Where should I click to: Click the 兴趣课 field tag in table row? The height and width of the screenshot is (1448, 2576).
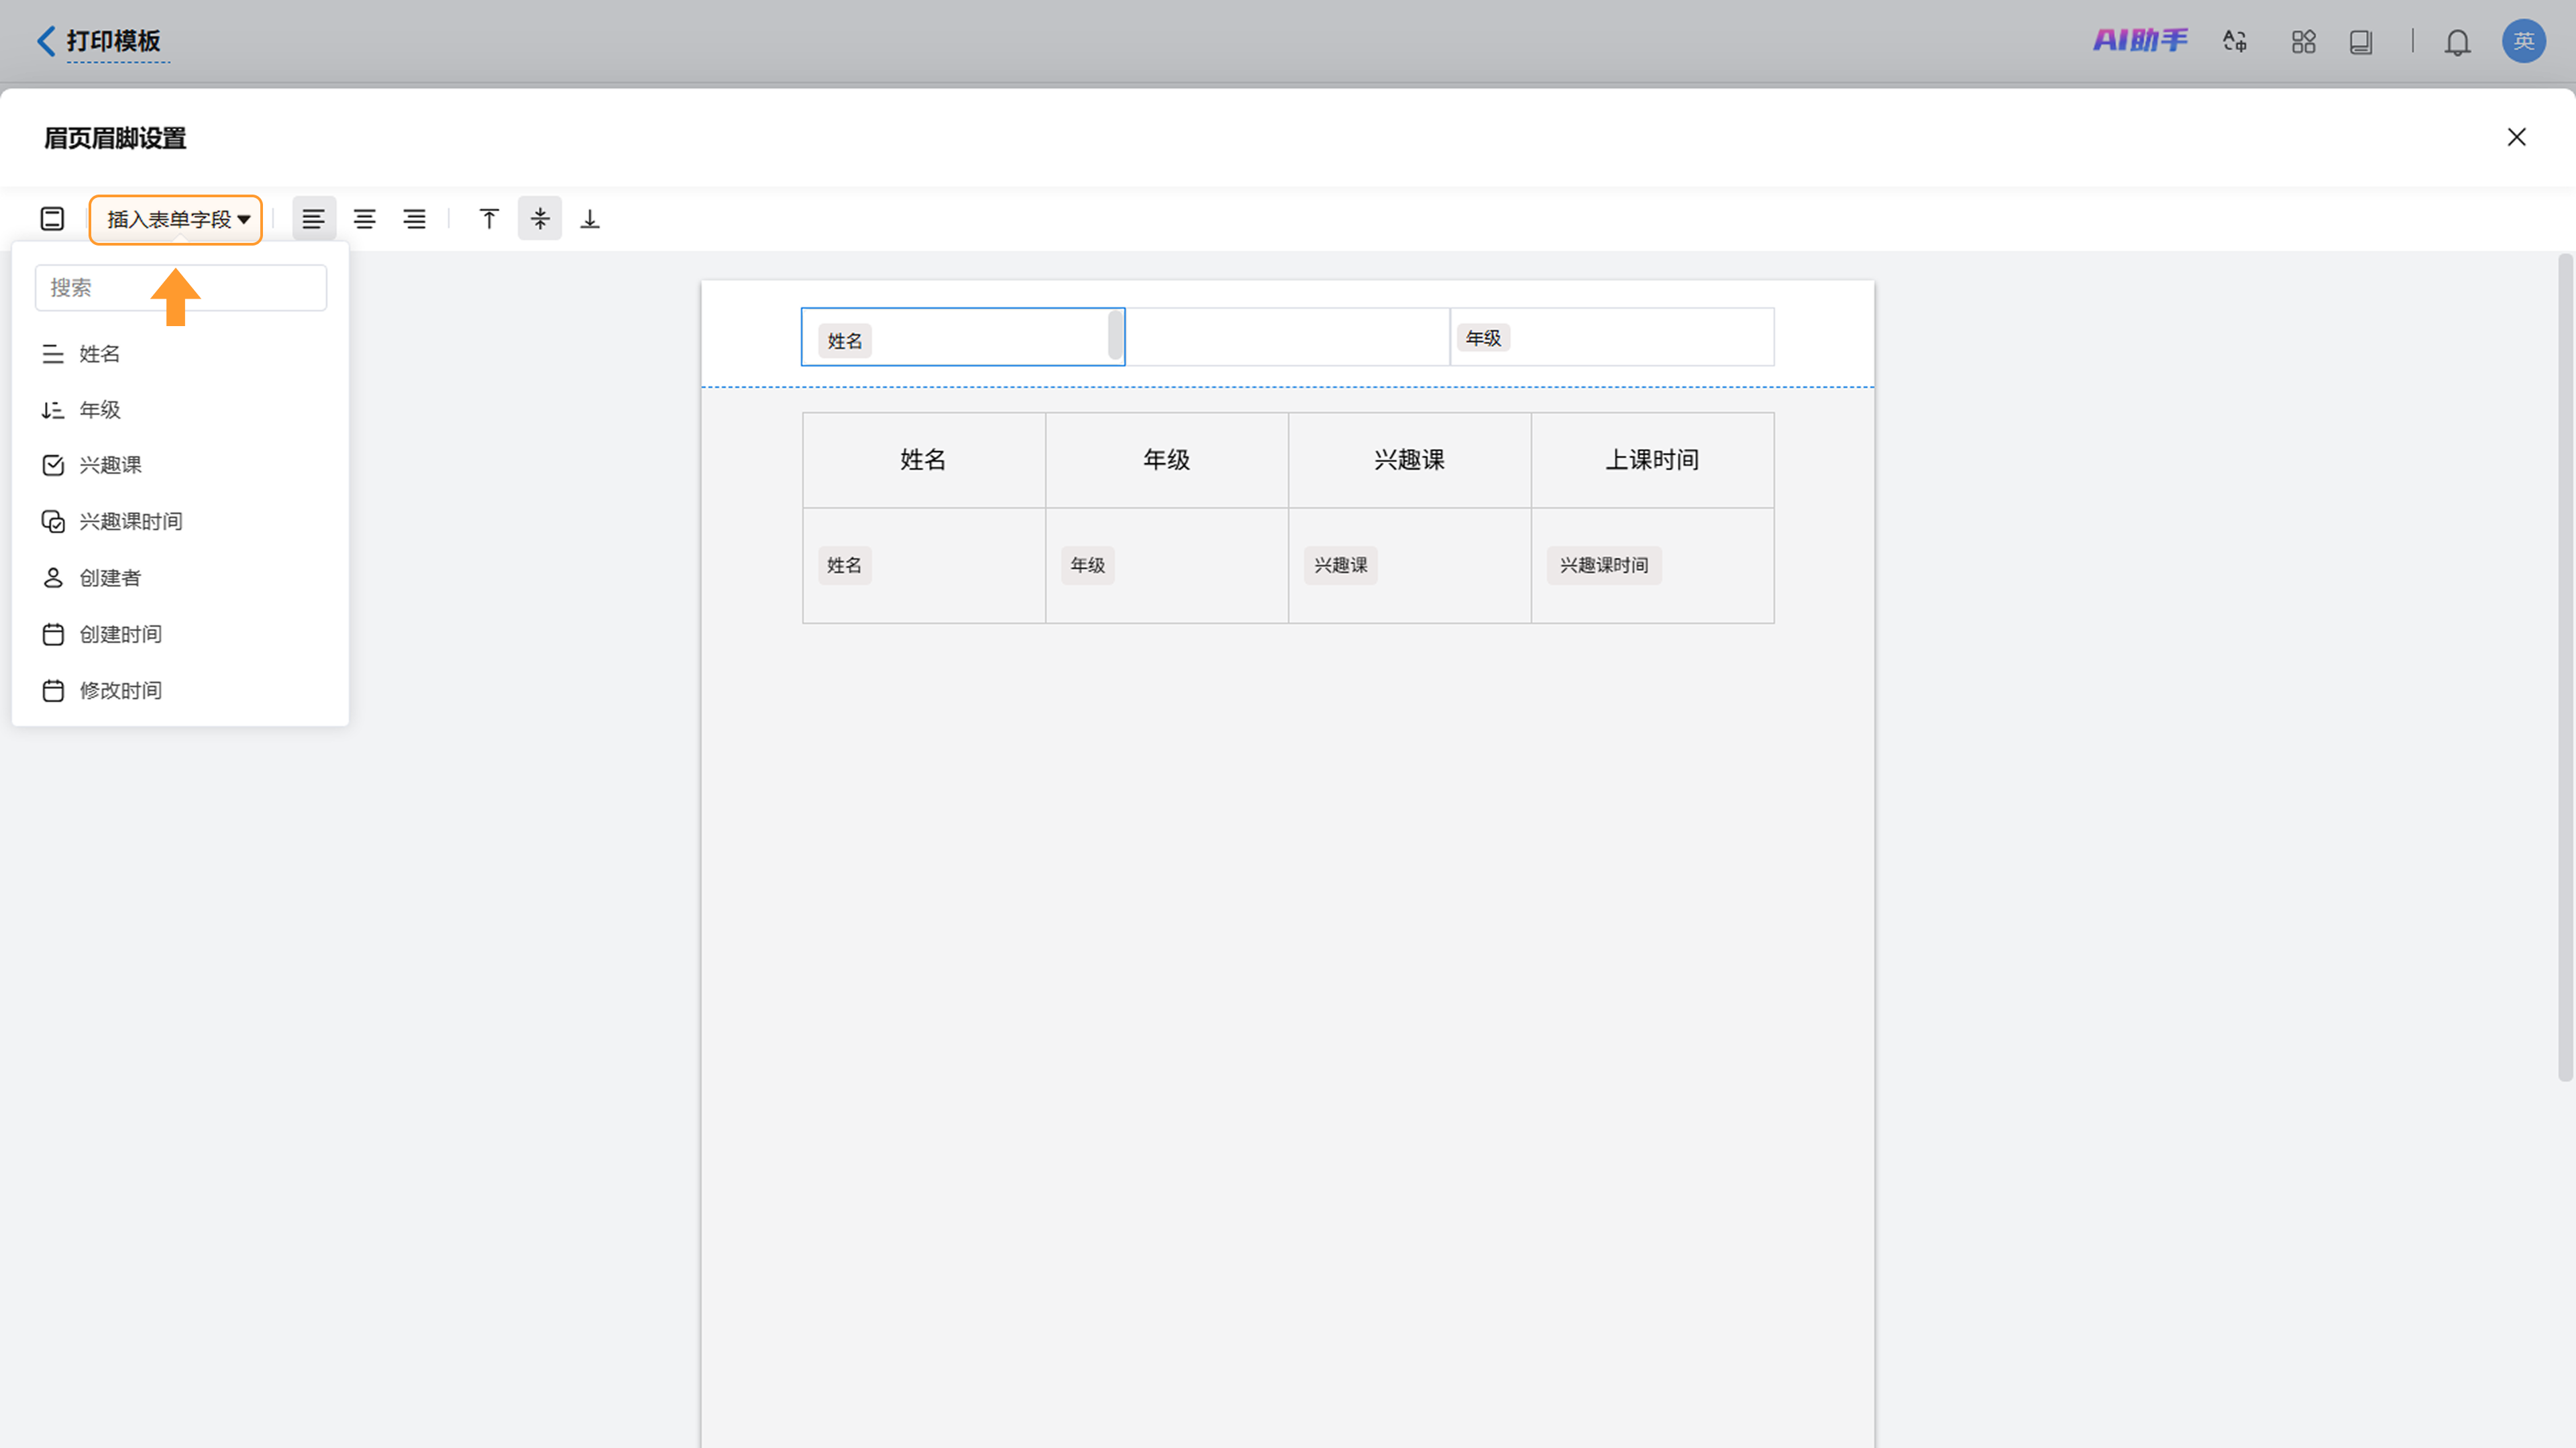(x=1341, y=566)
